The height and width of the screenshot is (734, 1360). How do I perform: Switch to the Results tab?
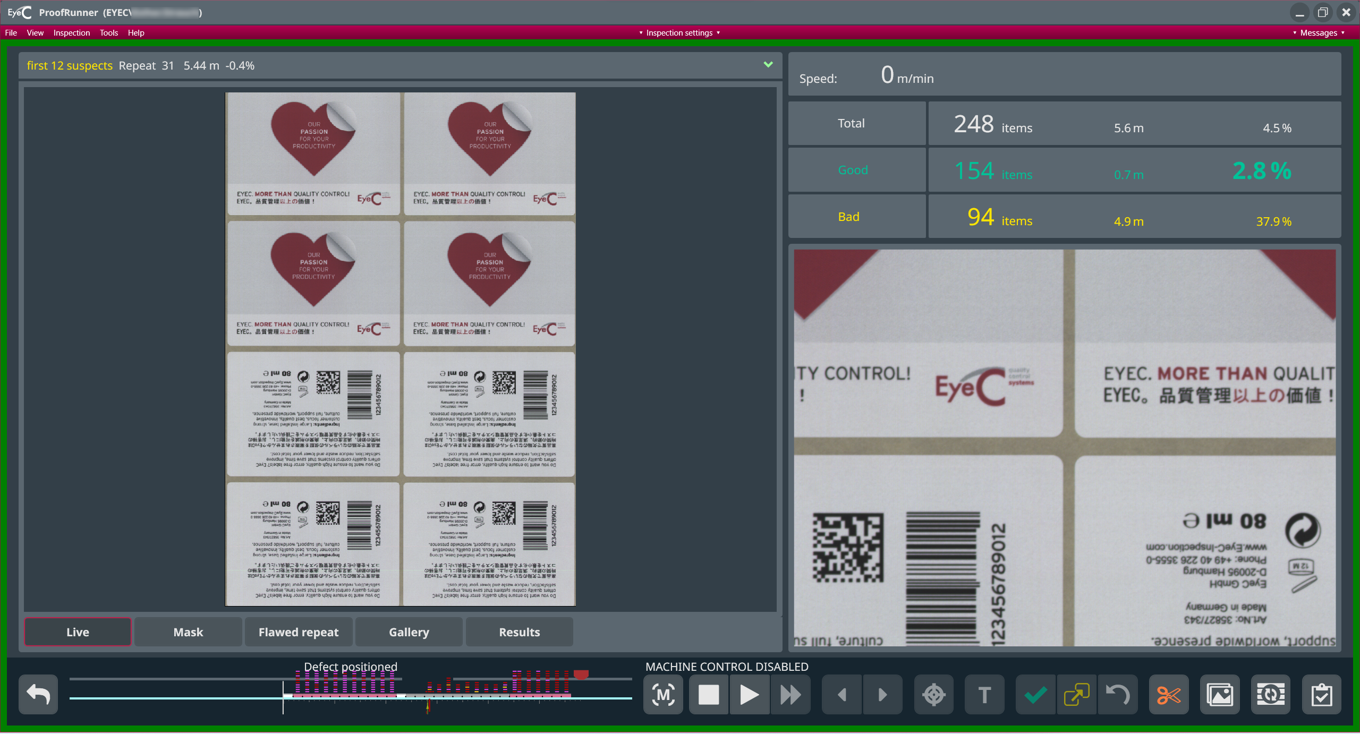(x=520, y=632)
